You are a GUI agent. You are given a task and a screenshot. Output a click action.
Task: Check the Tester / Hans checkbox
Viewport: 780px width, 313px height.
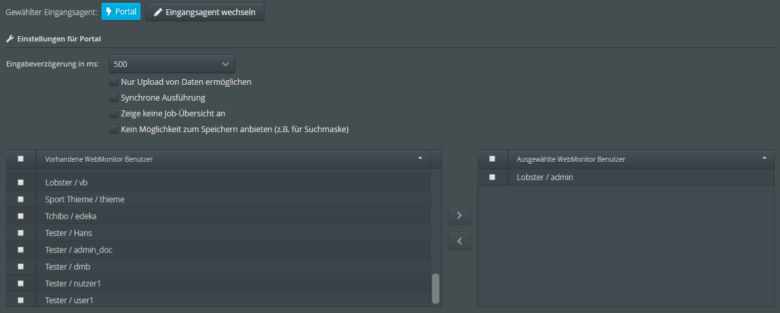[20, 233]
